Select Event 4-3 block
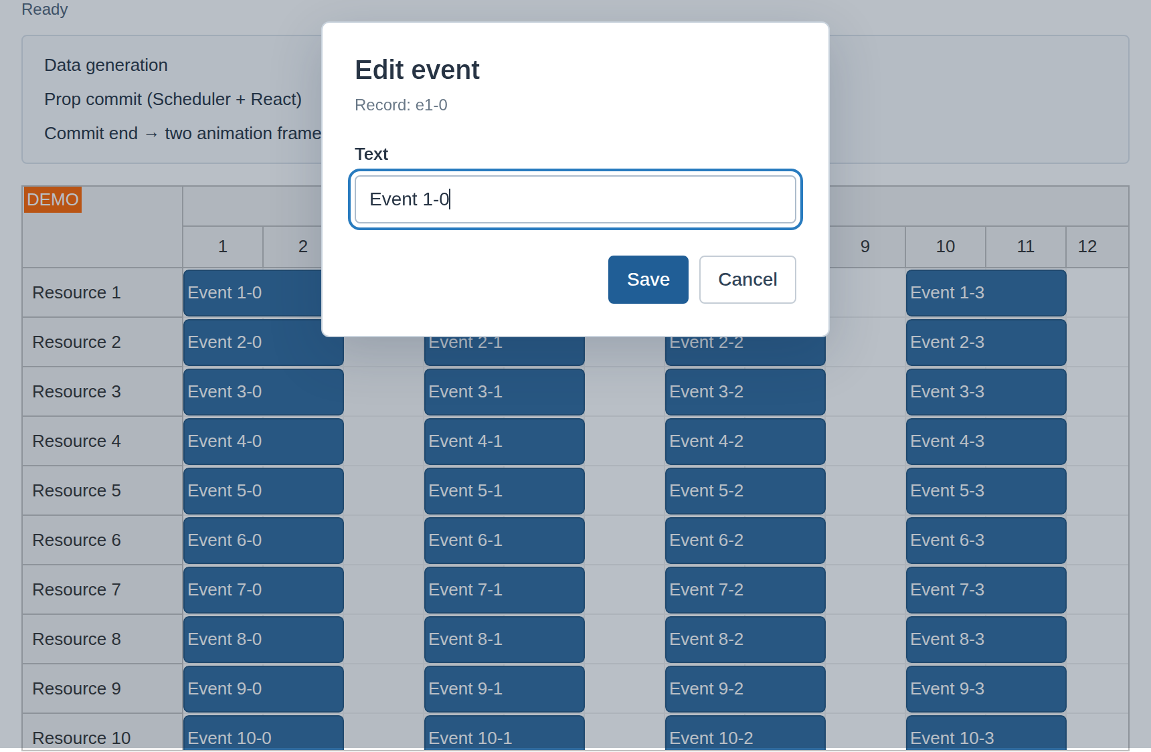Image resolution: width=1151 pixels, height=752 pixels. (x=986, y=442)
